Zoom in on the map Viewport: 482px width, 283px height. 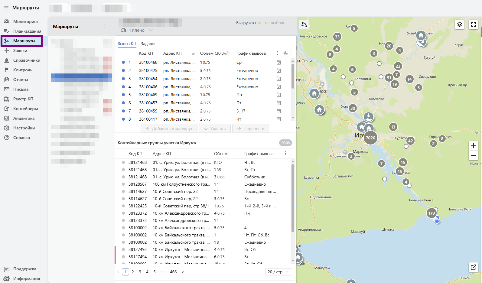click(x=473, y=146)
